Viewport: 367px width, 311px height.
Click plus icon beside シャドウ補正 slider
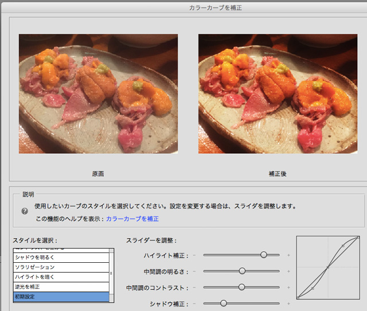(x=288, y=304)
